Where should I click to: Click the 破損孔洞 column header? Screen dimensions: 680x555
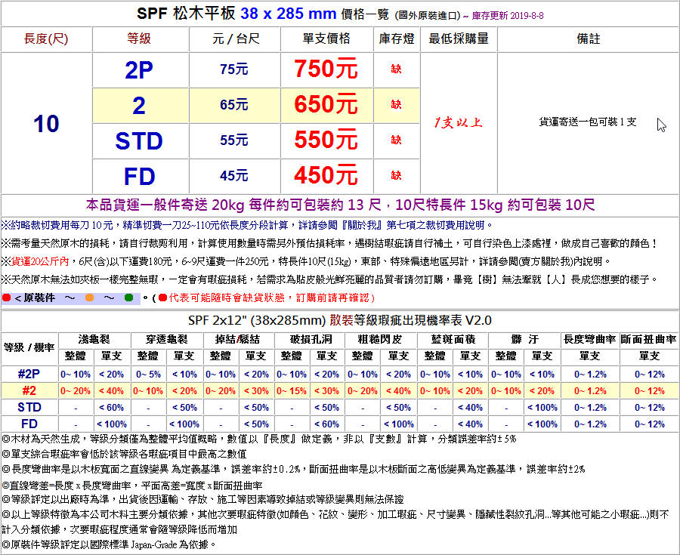click(x=311, y=339)
